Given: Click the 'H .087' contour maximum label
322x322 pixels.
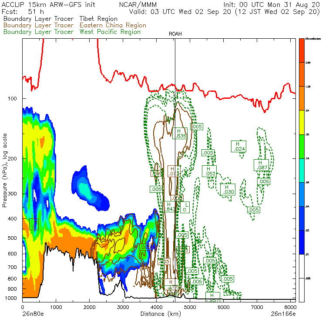Looking at the screenshot, I should pos(261,165).
